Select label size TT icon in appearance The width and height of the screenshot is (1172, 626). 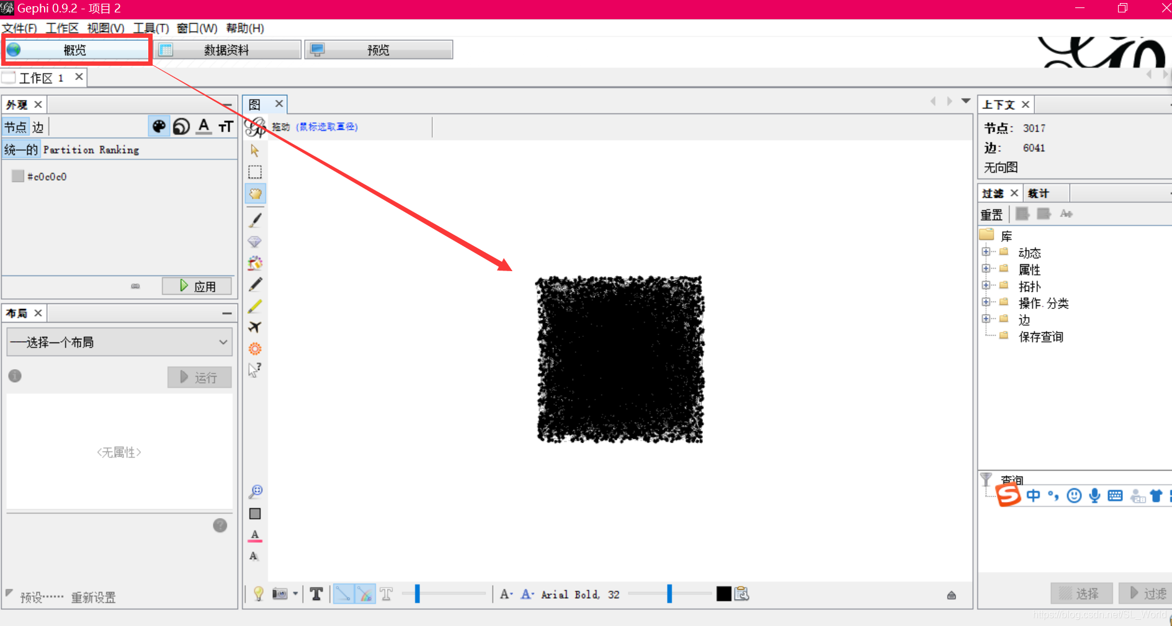point(226,127)
